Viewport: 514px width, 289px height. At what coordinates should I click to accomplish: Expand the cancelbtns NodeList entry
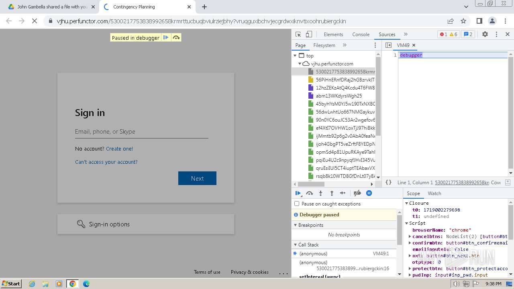click(x=410, y=236)
